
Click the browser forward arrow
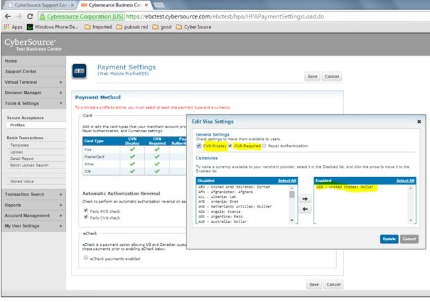point(19,17)
